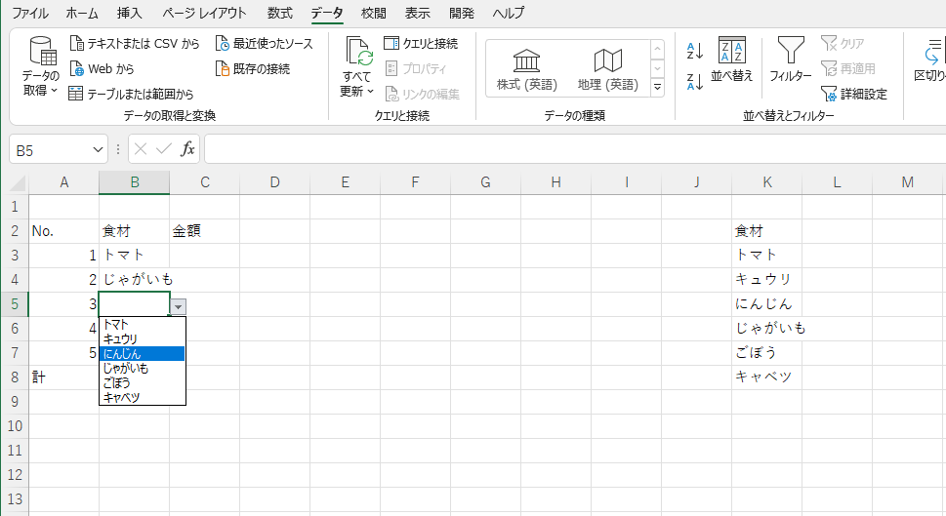Click the formula bar cancel X icon
Viewport: 946px width, 516px height.
tap(141, 149)
